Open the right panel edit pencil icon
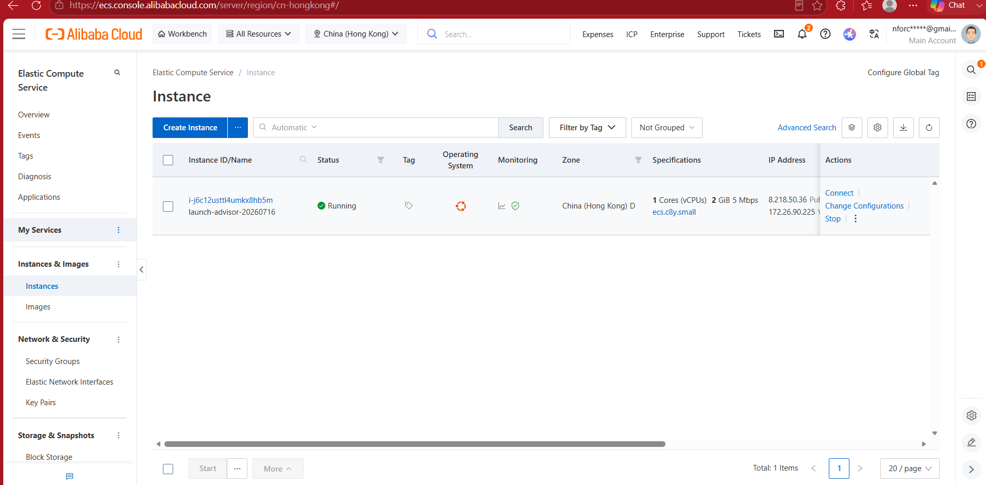The image size is (986, 485). (972, 442)
